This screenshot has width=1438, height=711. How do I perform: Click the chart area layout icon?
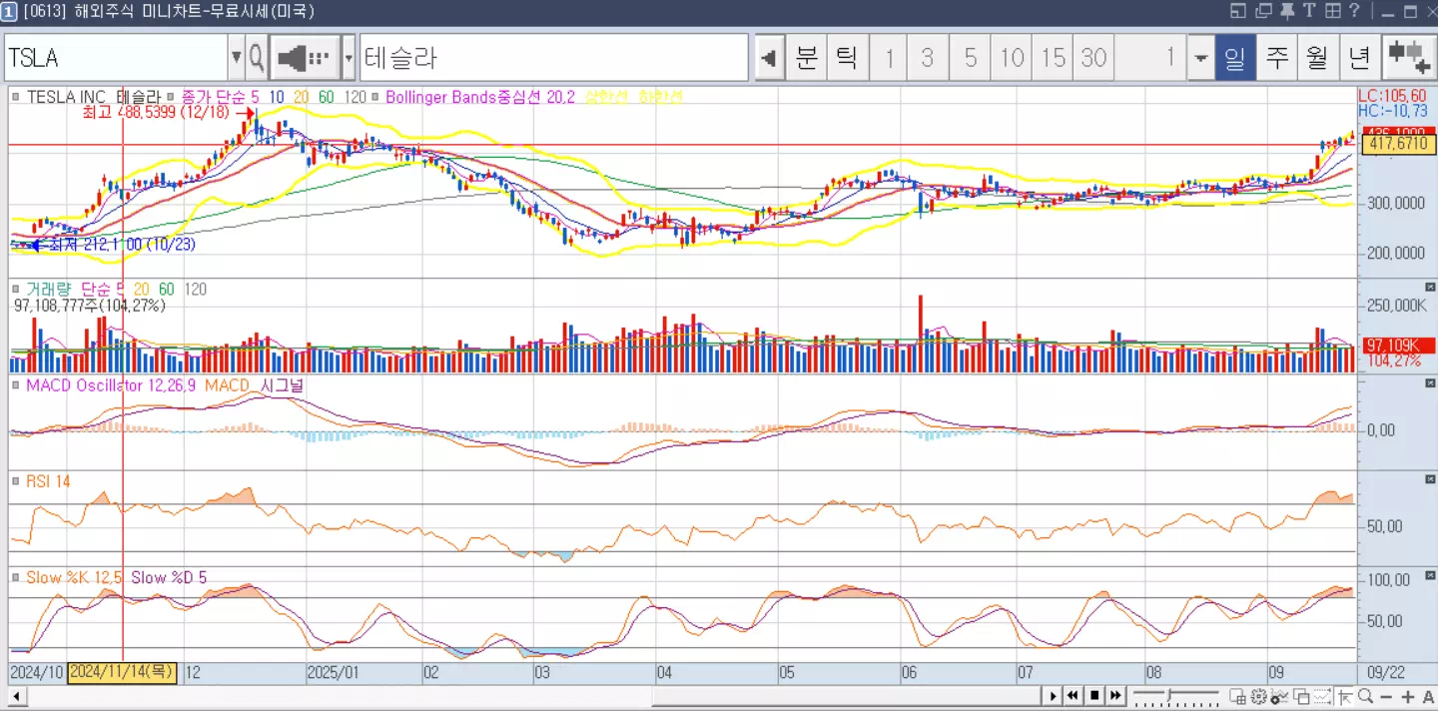pyautogui.click(x=1238, y=697)
